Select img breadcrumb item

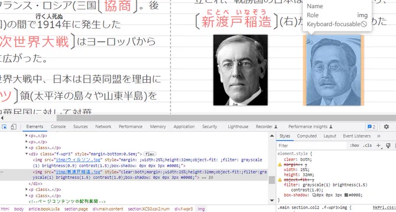201,209
